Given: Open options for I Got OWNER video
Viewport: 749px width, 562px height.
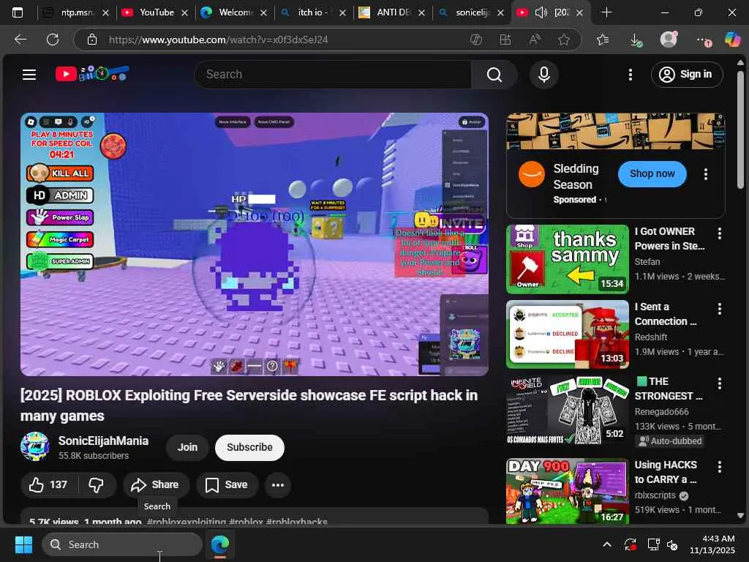Looking at the screenshot, I should click(x=720, y=233).
